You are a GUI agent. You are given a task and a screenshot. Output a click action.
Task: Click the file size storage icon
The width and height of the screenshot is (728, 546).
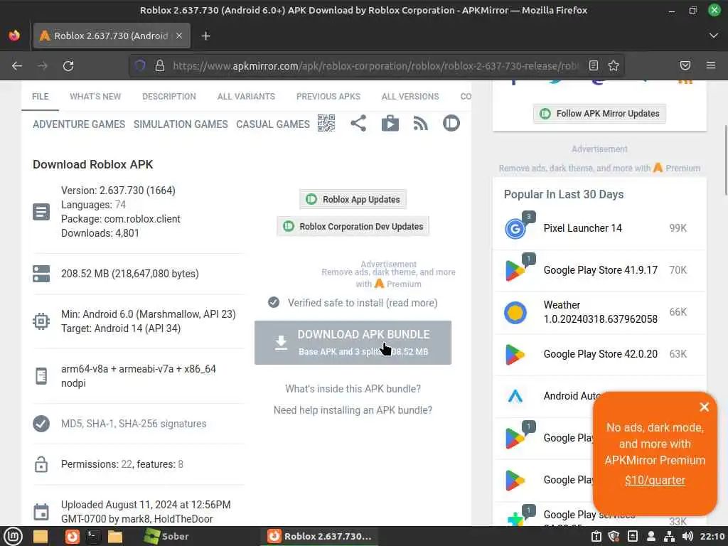point(41,274)
